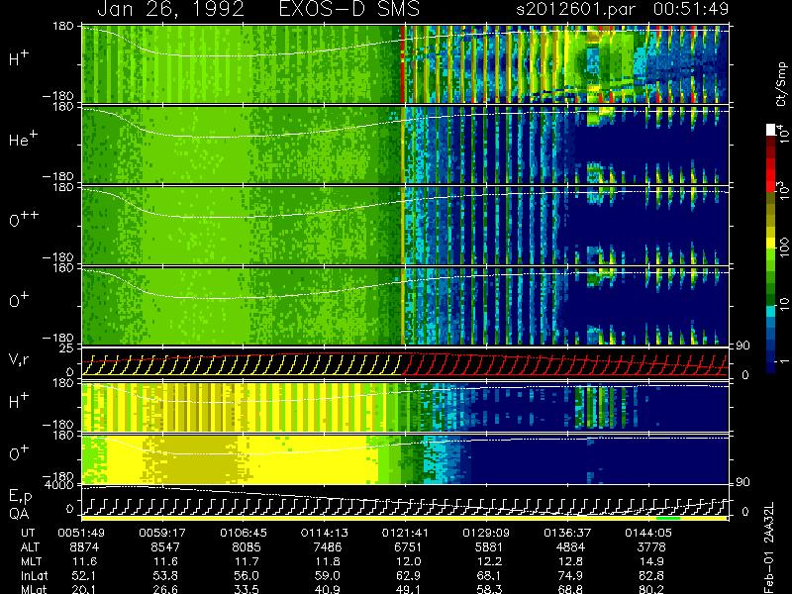Select the MLT value '11.8'
792x594 pixels.
pyautogui.click(x=328, y=561)
